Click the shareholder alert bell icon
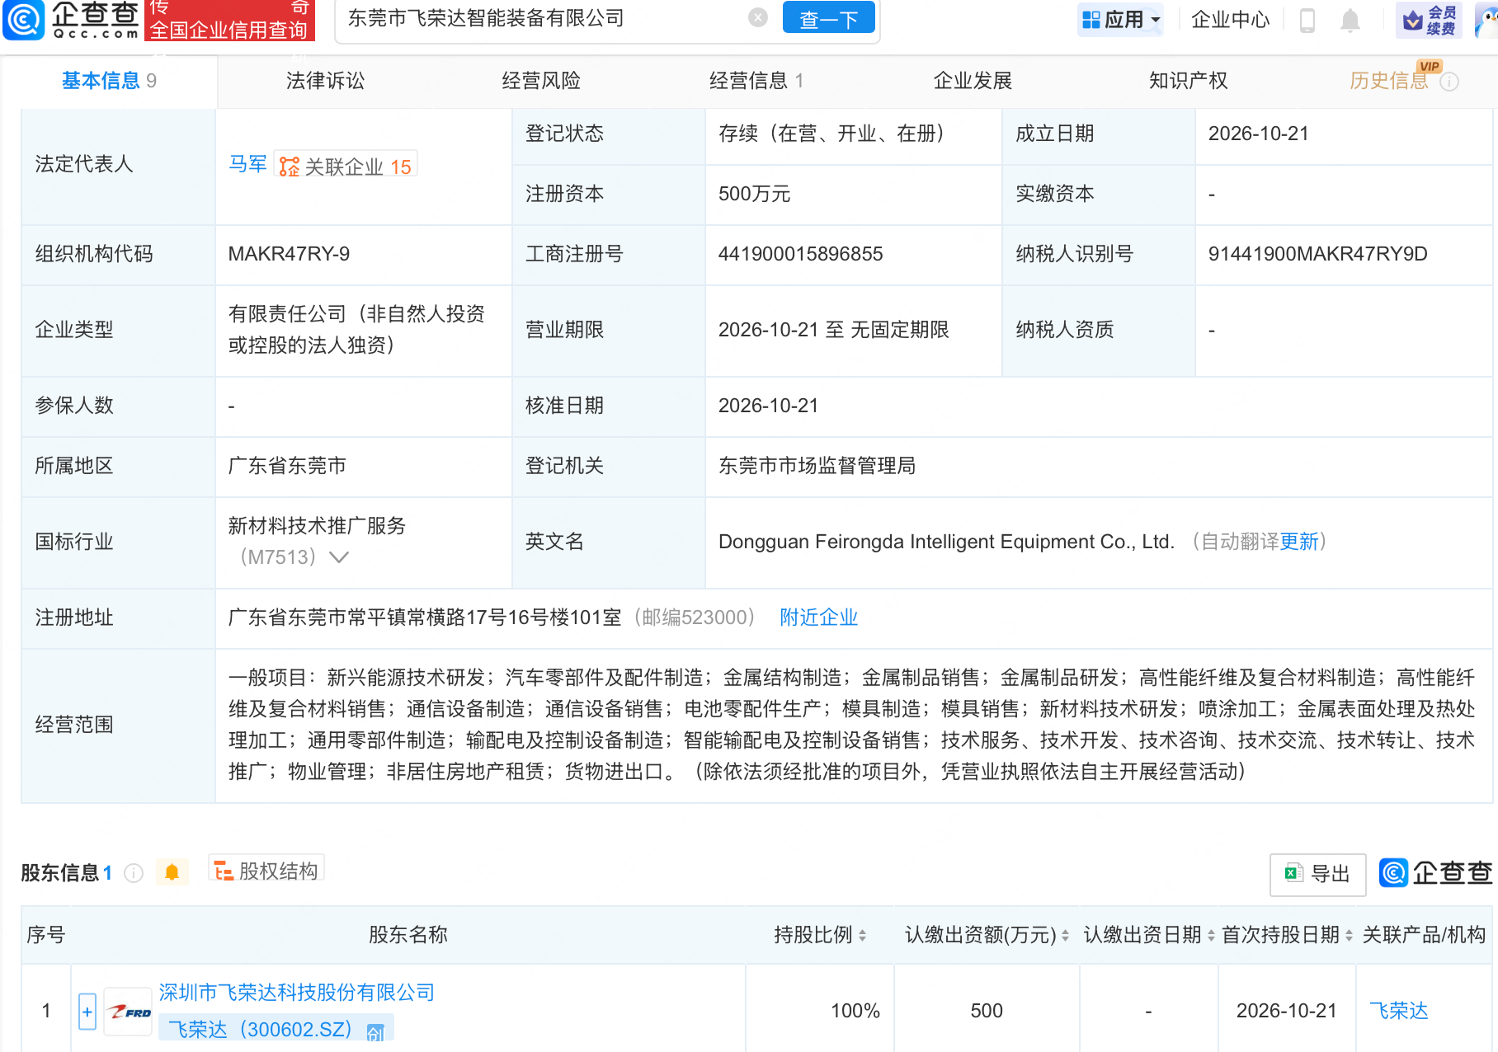 tap(172, 872)
